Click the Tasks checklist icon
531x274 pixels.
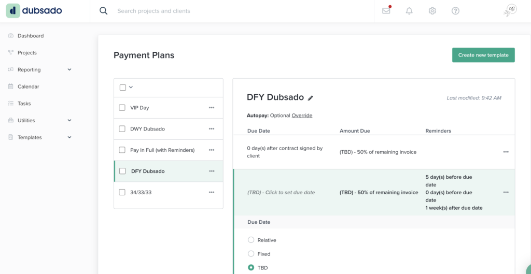point(10,103)
